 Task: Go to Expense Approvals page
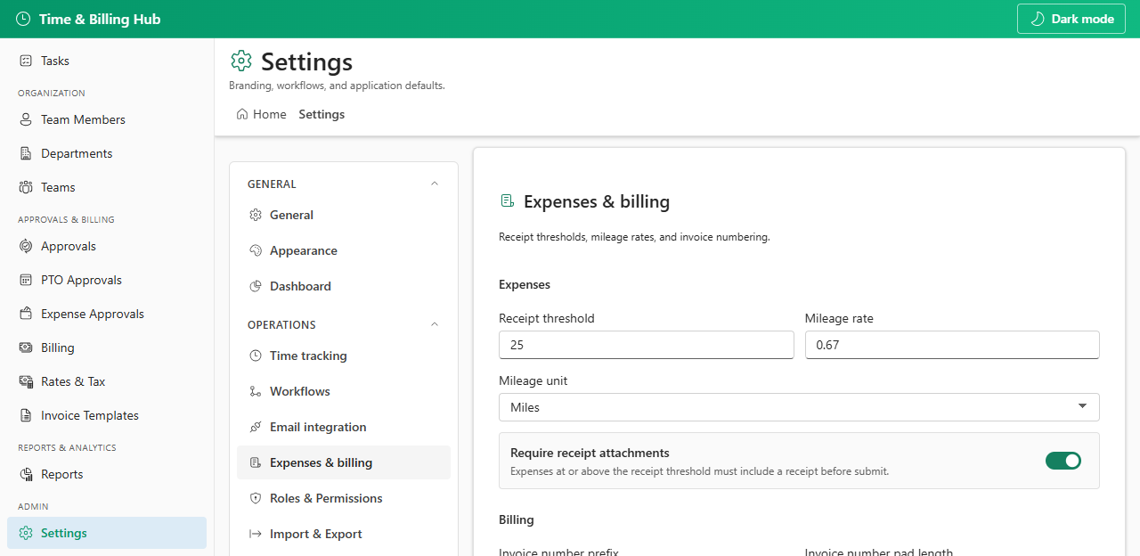[107, 314]
